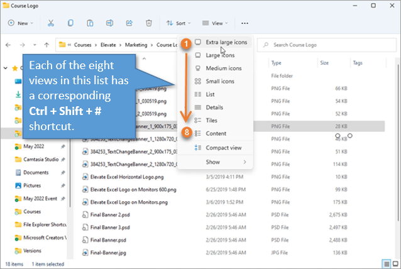Sort files by the Size column header

click(324, 63)
